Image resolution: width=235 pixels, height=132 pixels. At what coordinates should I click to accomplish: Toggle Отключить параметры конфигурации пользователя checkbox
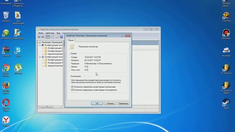tap(72, 90)
